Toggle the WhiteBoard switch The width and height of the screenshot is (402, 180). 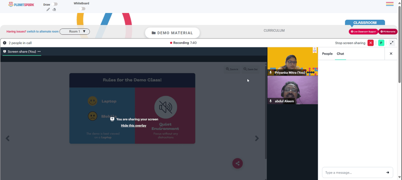82,9
